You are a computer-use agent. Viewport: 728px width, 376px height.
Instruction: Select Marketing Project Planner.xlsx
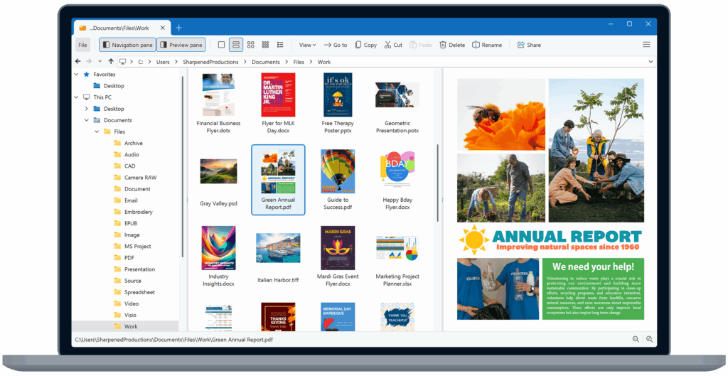[397, 260]
